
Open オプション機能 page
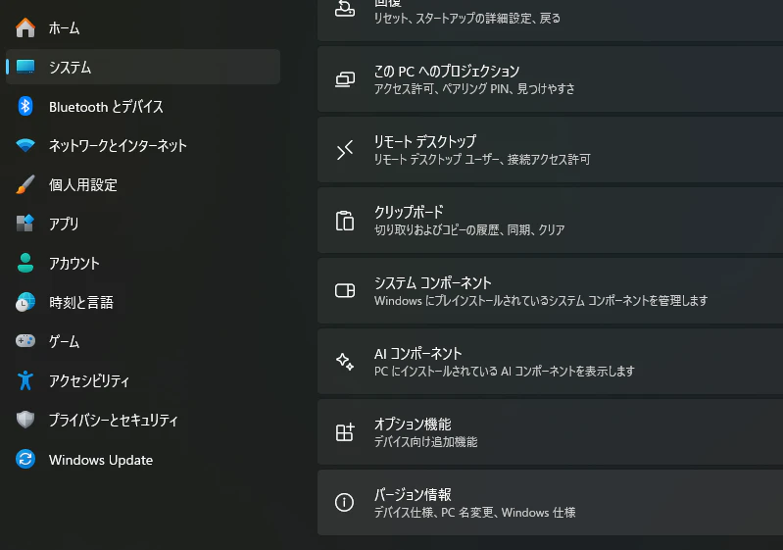point(551,432)
